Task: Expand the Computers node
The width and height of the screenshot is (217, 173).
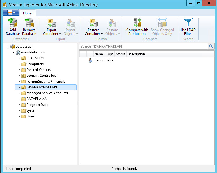Action: pos(19,64)
